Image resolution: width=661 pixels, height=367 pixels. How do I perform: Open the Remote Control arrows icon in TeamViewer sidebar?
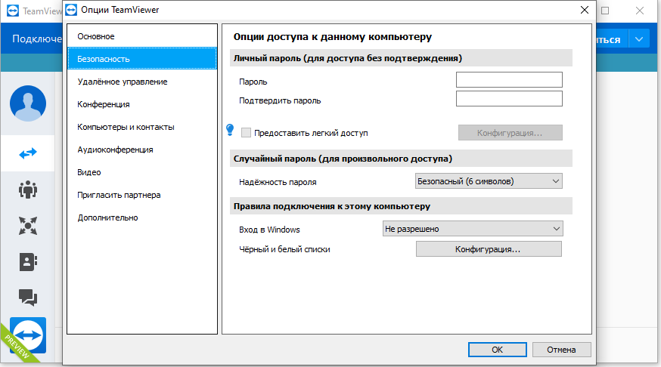28,153
